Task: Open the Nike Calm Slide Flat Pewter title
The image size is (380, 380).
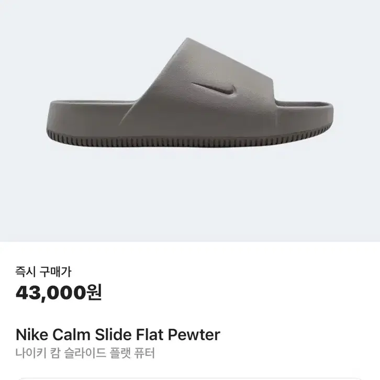Action: (x=118, y=334)
